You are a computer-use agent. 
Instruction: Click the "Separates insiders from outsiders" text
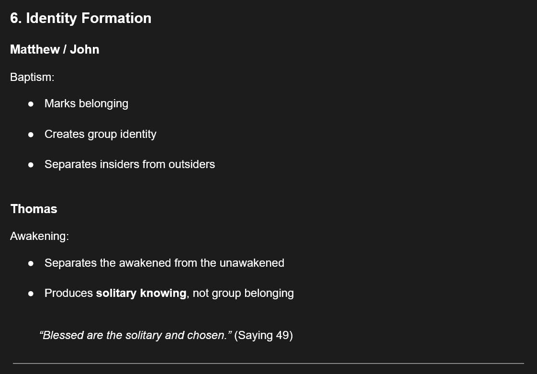(x=129, y=164)
